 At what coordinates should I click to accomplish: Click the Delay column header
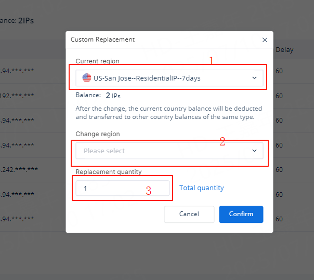(x=284, y=50)
